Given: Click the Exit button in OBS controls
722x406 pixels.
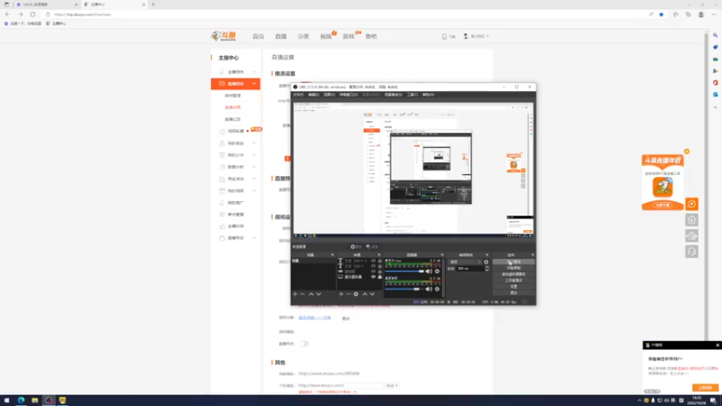Looking at the screenshot, I should (514, 292).
